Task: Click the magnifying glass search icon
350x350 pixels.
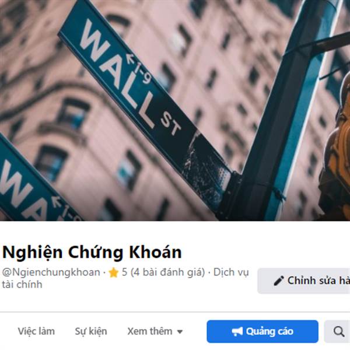Action: (x=339, y=331)
